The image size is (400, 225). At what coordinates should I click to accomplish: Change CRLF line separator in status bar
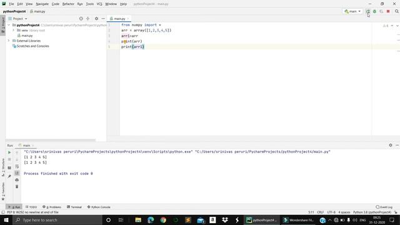[x=321, y=212]
